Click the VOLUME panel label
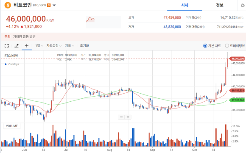This screenshot has width=246, height=153. tap(12, 126)
